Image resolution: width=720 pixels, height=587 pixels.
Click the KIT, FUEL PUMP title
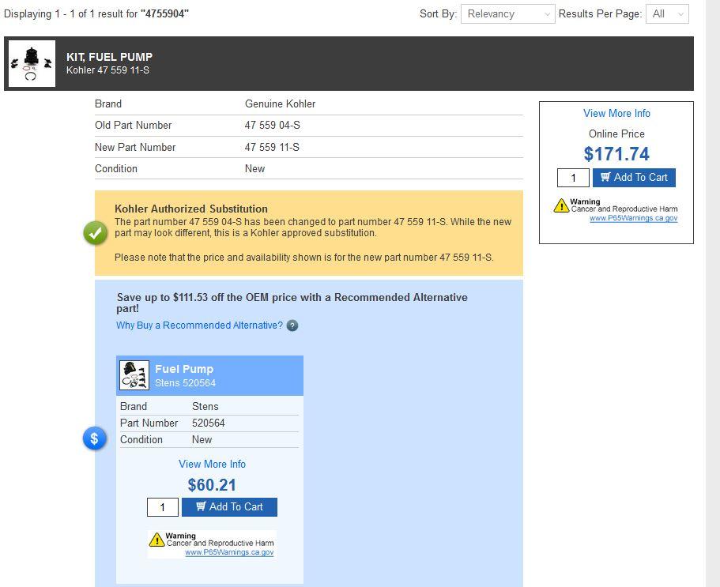point(109,57)
